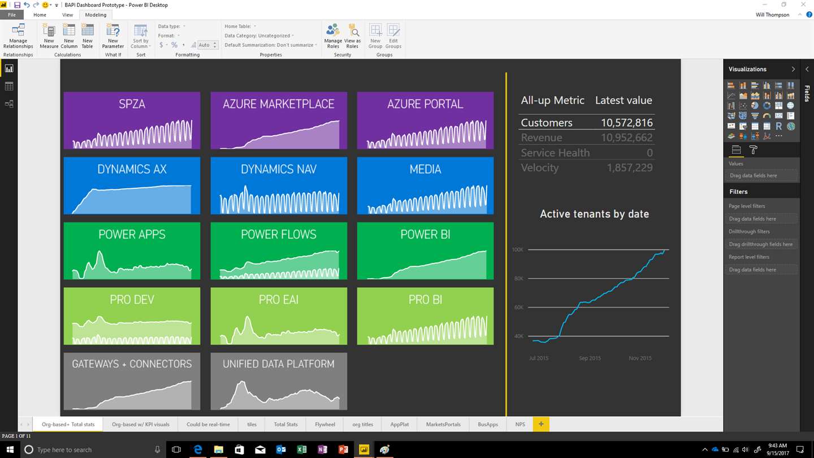Import a custom visual via ellipsis

[x=779, y=136]
